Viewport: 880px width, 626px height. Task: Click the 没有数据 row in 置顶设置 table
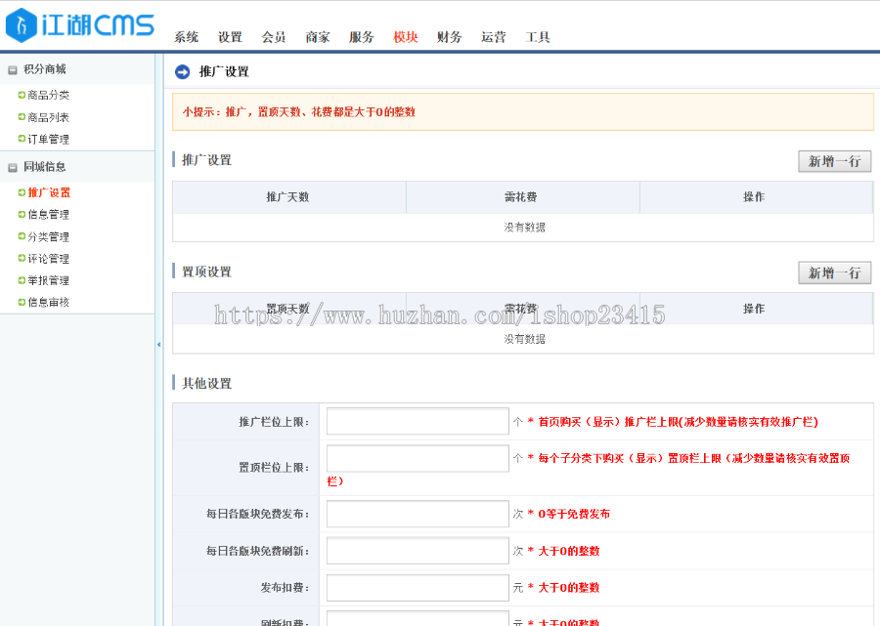523,339
